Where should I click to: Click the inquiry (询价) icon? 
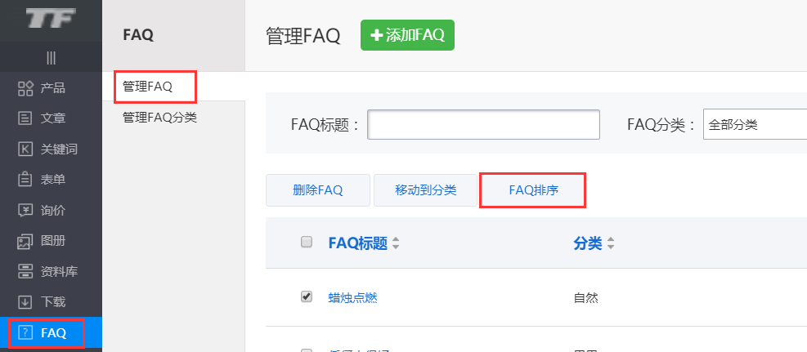[25, 210]
